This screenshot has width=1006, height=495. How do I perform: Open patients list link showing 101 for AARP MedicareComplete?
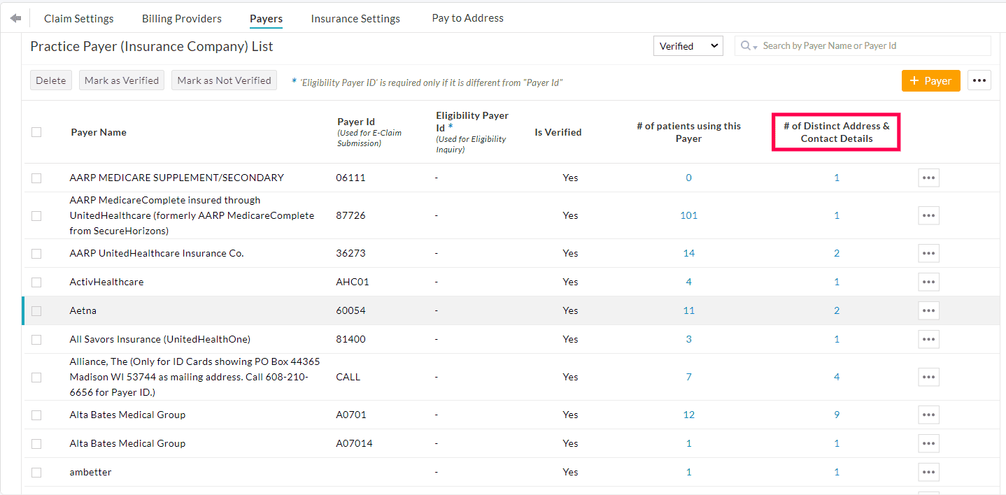[688, 215]
